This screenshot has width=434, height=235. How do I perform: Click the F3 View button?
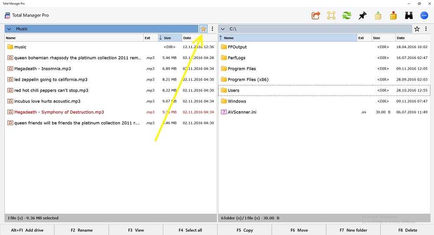[x=136, y=230]
